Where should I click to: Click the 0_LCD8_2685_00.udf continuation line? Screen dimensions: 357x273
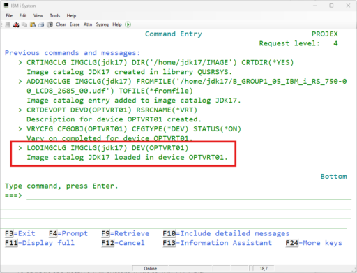click(109, 91)
